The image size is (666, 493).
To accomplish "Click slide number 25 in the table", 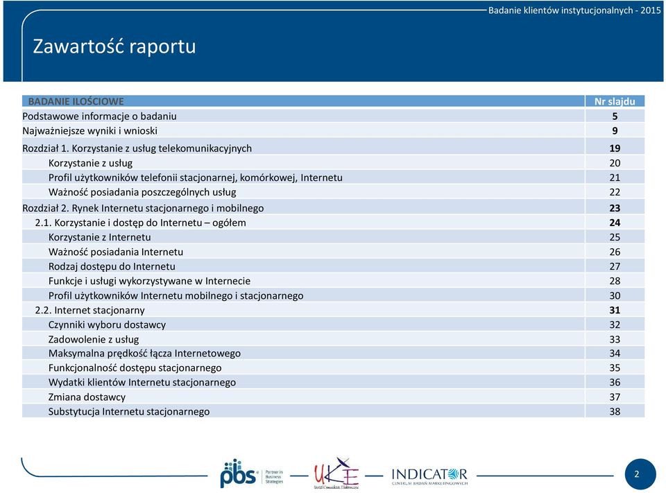I will coord(615,237).
